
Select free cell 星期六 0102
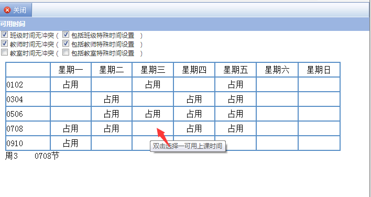pyautogui.click(x=277, y=84)
